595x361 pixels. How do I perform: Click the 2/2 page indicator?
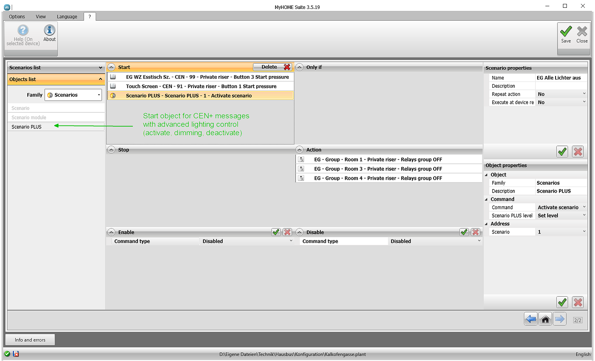pos(577,320)
